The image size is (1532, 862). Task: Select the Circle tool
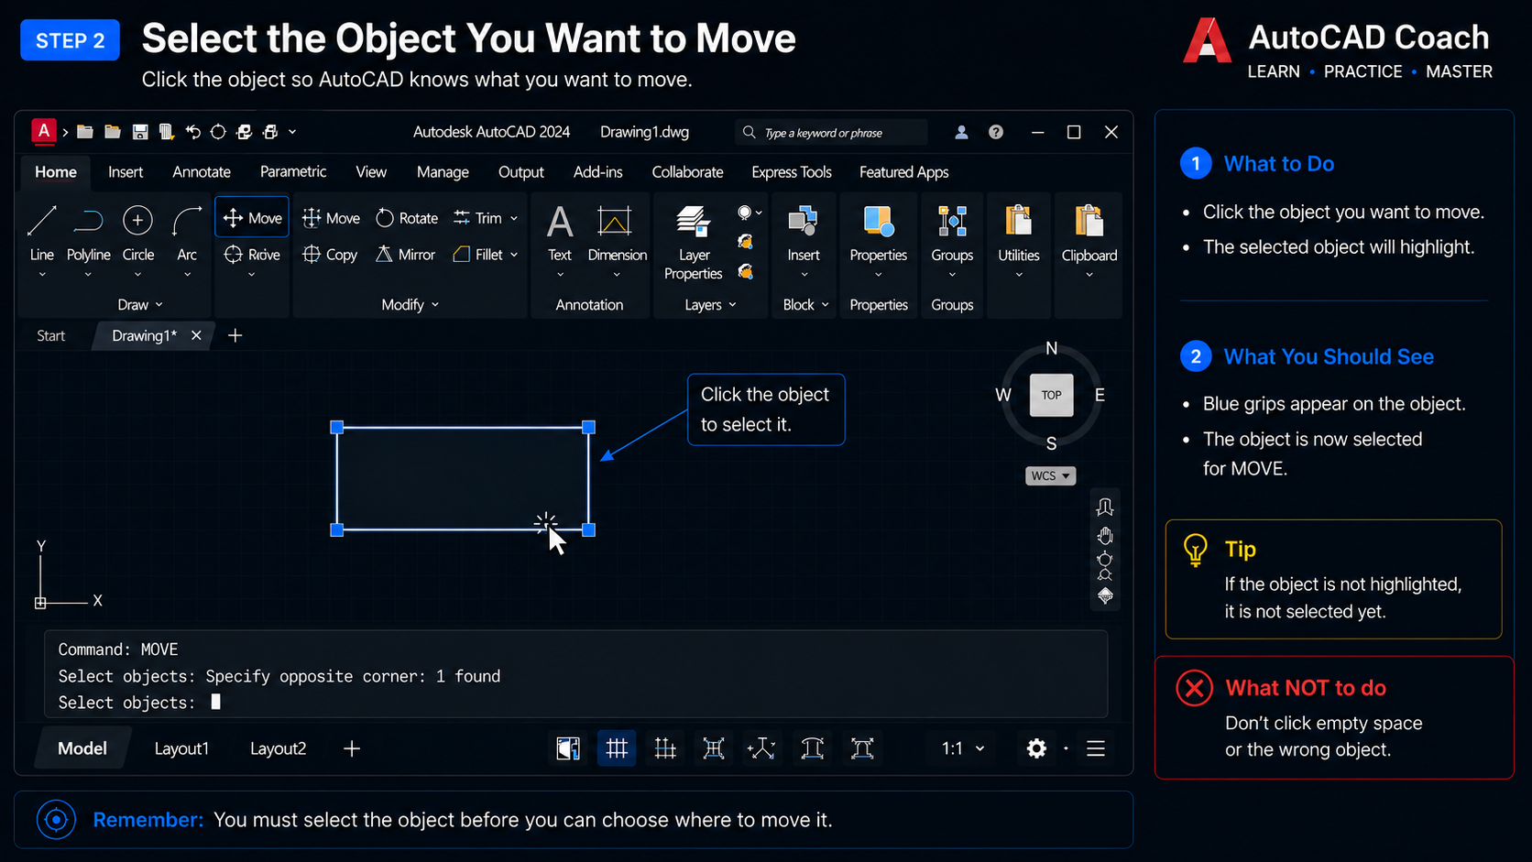(138, 234)
